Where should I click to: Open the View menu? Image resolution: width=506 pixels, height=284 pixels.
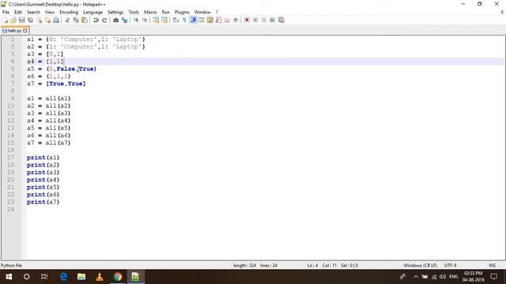[x=49, y=12]
